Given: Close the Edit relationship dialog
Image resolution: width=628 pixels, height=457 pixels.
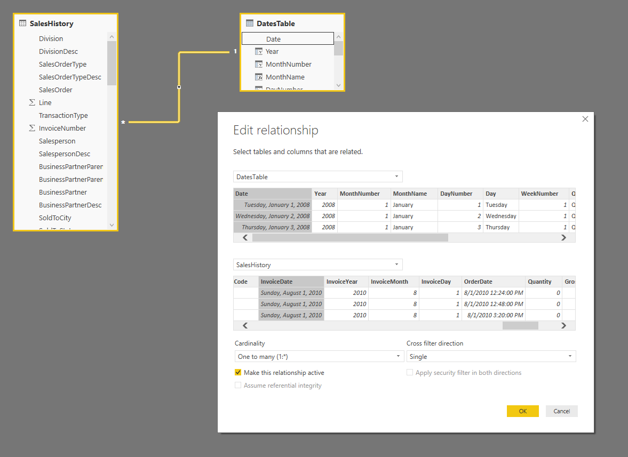Looking at the screenshot, I should pos(585,119).
